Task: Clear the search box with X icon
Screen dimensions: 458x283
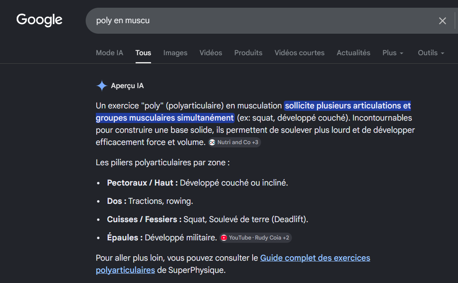Action: click(442, 21)
